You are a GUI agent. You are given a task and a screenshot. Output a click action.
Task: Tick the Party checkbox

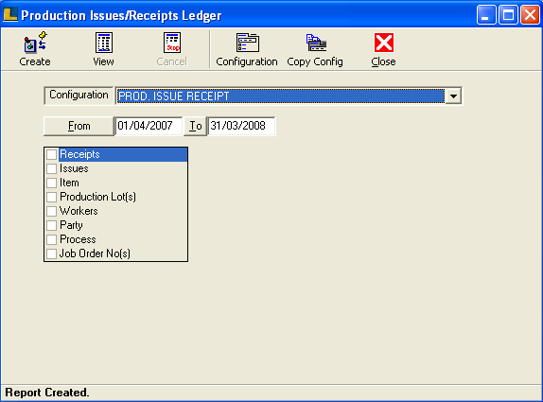coord(52,225)
